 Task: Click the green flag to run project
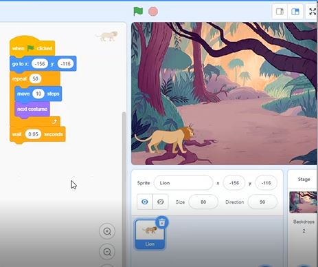pos(138,11)
